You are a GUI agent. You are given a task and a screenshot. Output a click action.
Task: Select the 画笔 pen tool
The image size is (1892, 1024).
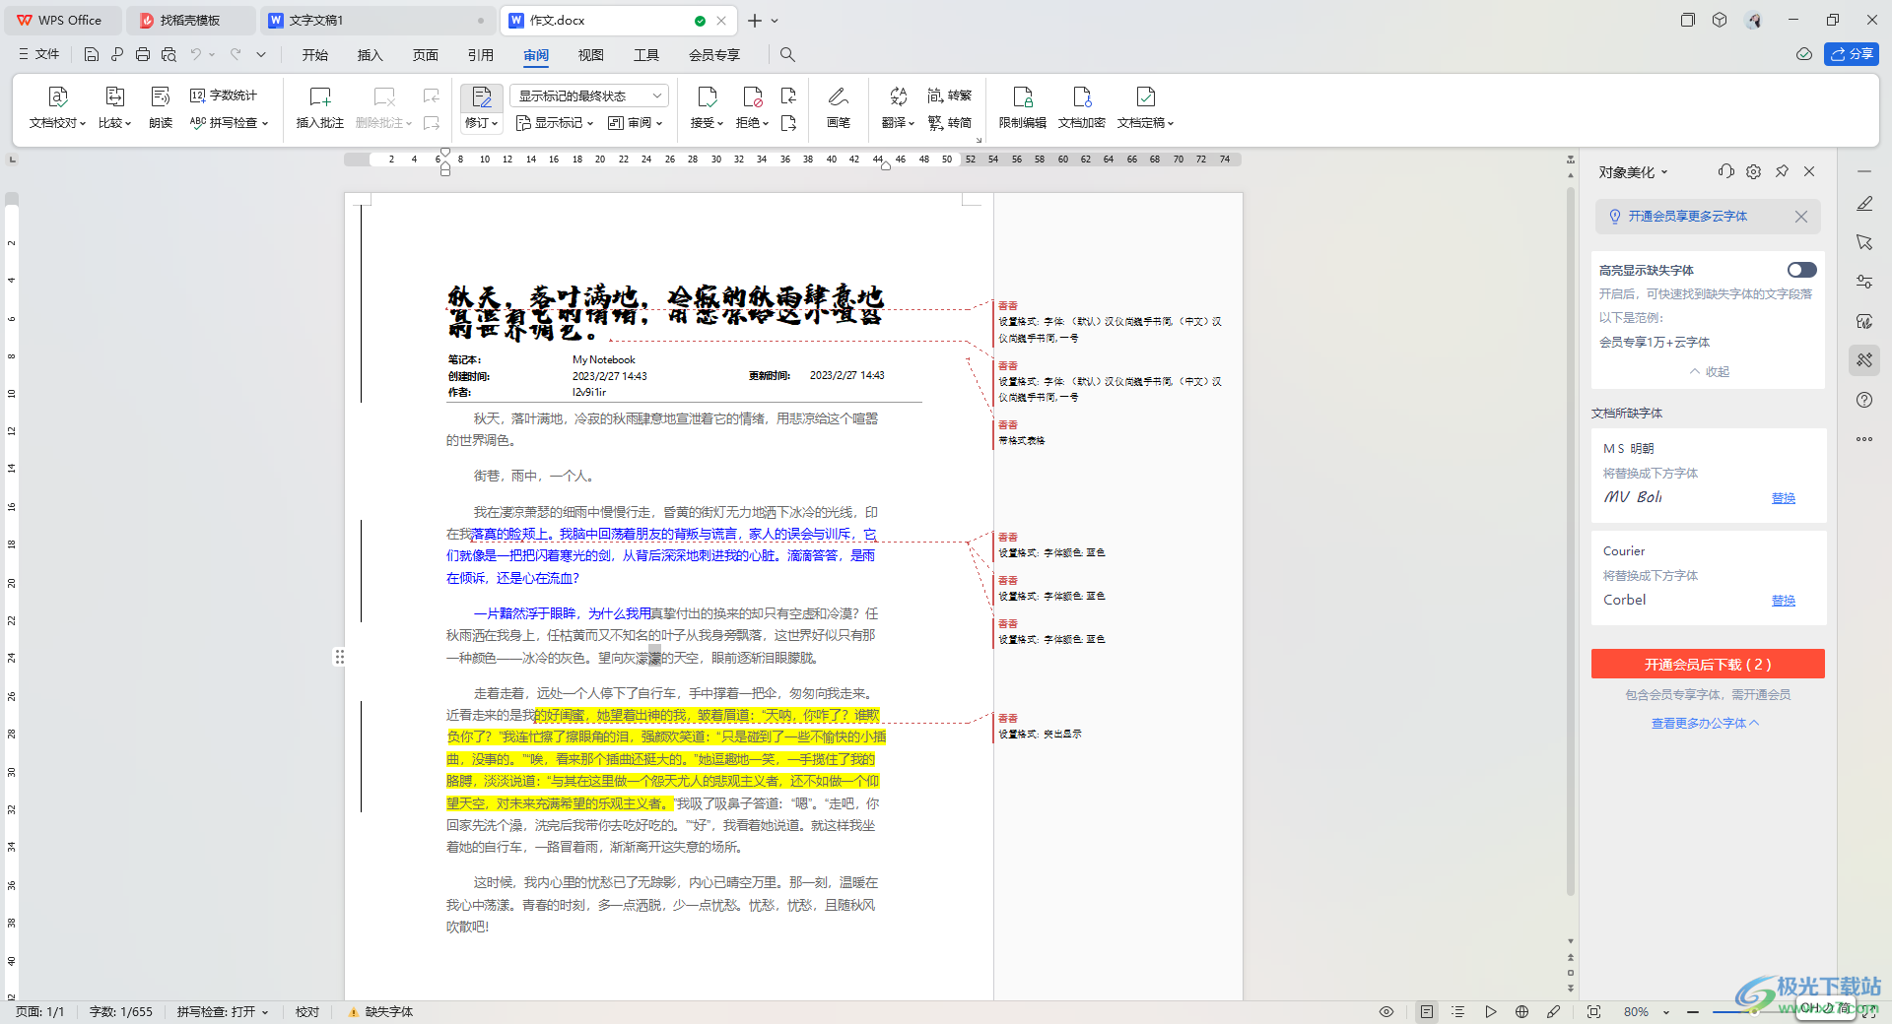[x=839, y=107]
